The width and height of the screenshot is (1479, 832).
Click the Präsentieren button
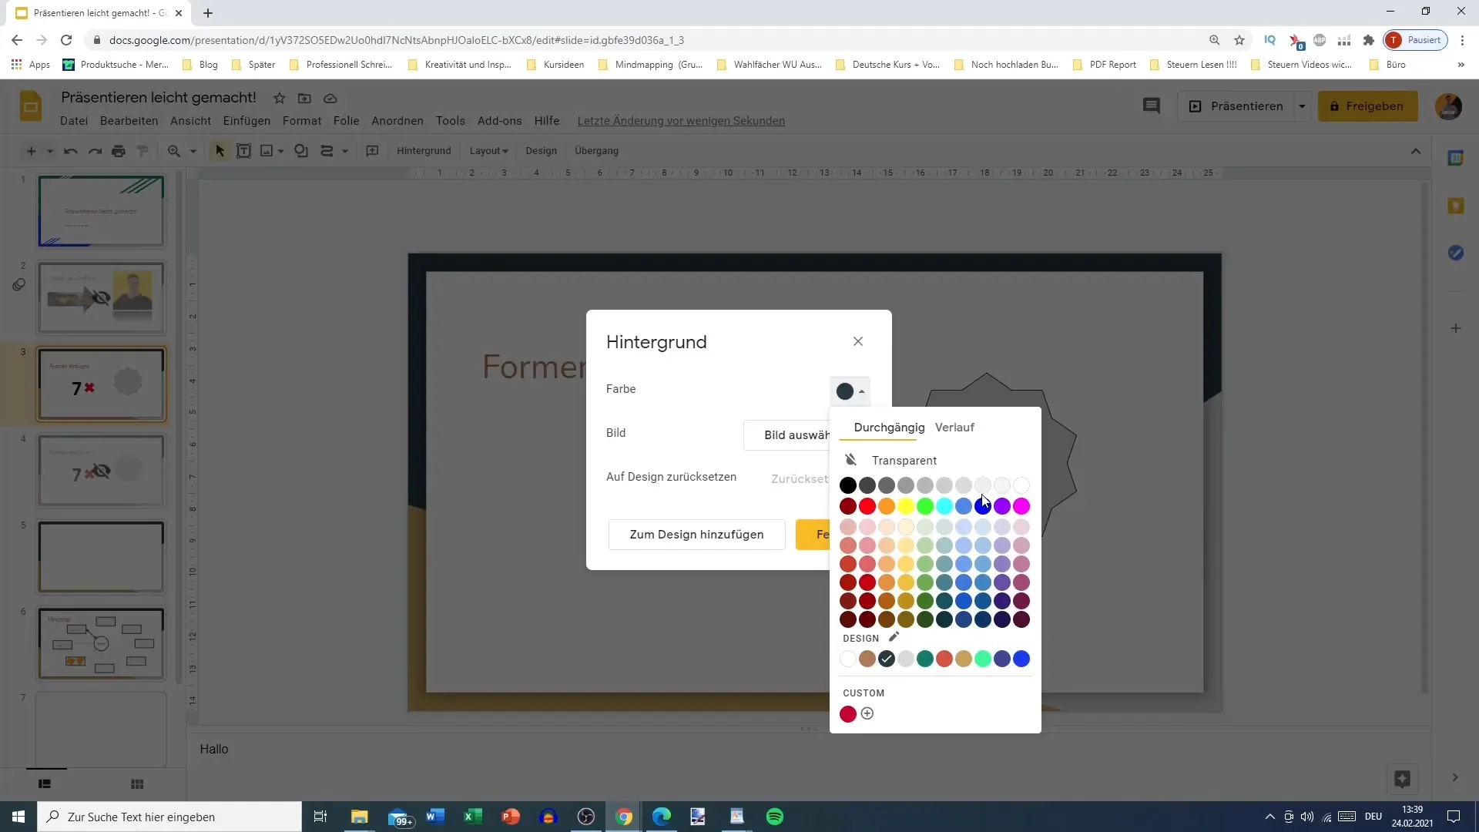[x=1236, y=106]
